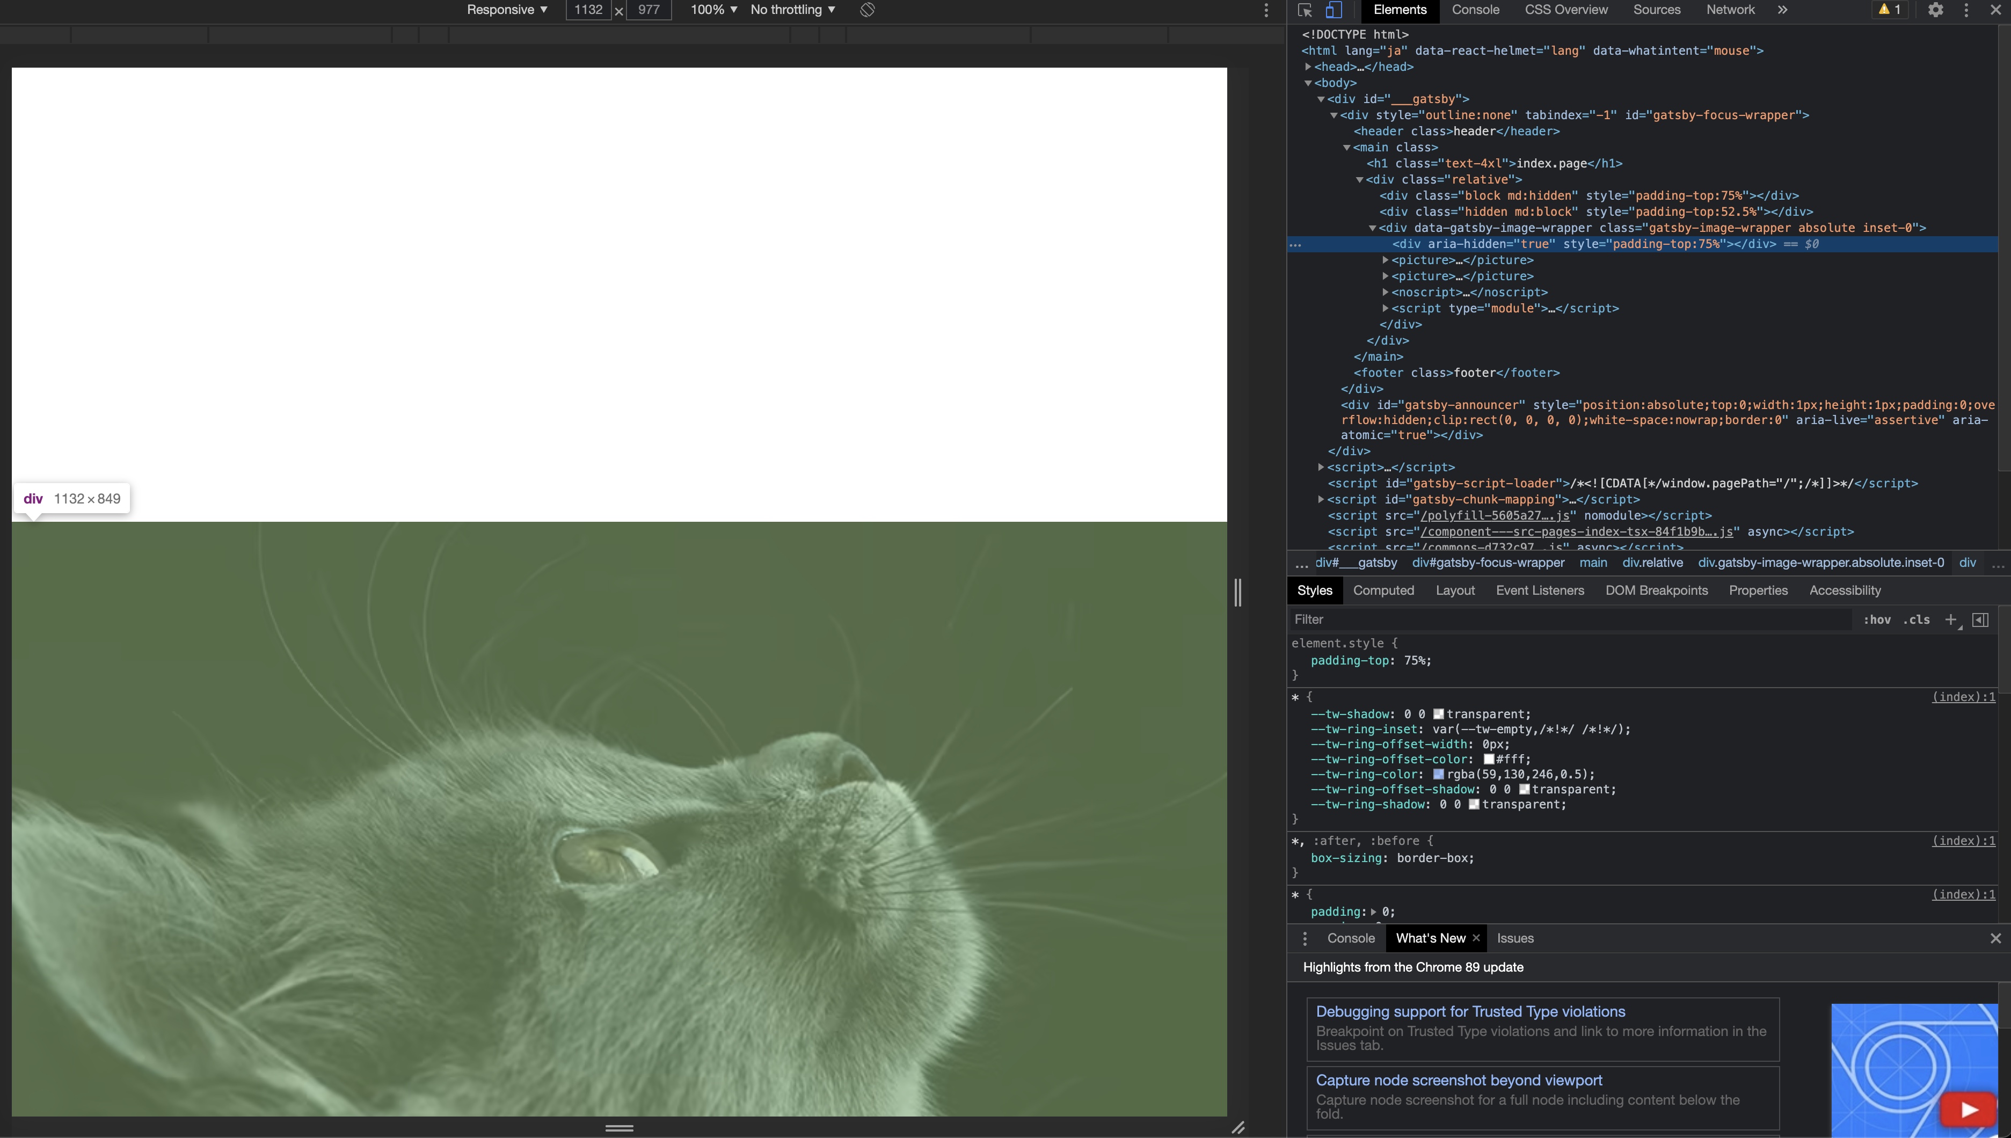
Task: Activate the inspect element picker icon
Action: point(1303,10)
